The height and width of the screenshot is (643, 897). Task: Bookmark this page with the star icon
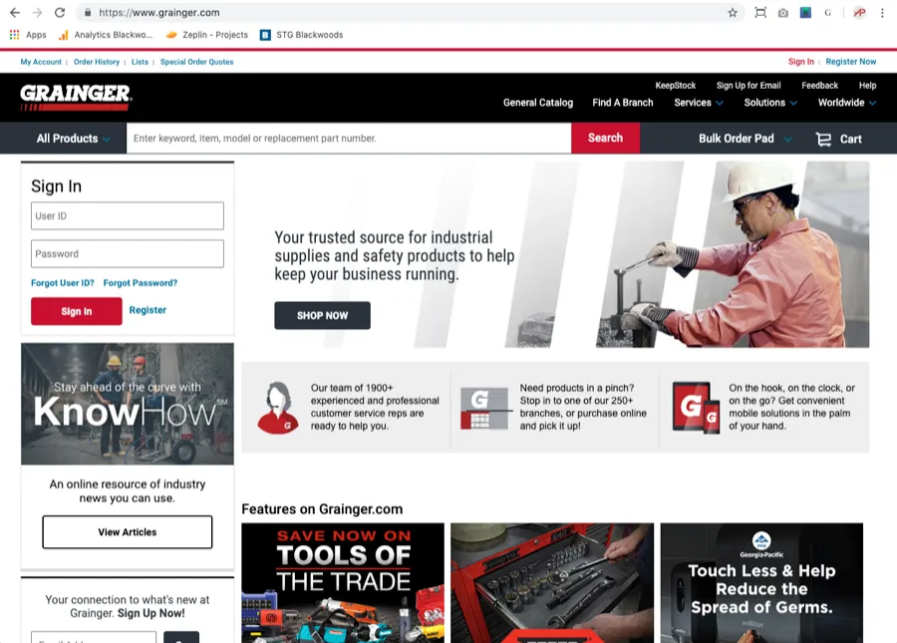tap(733, 13)
